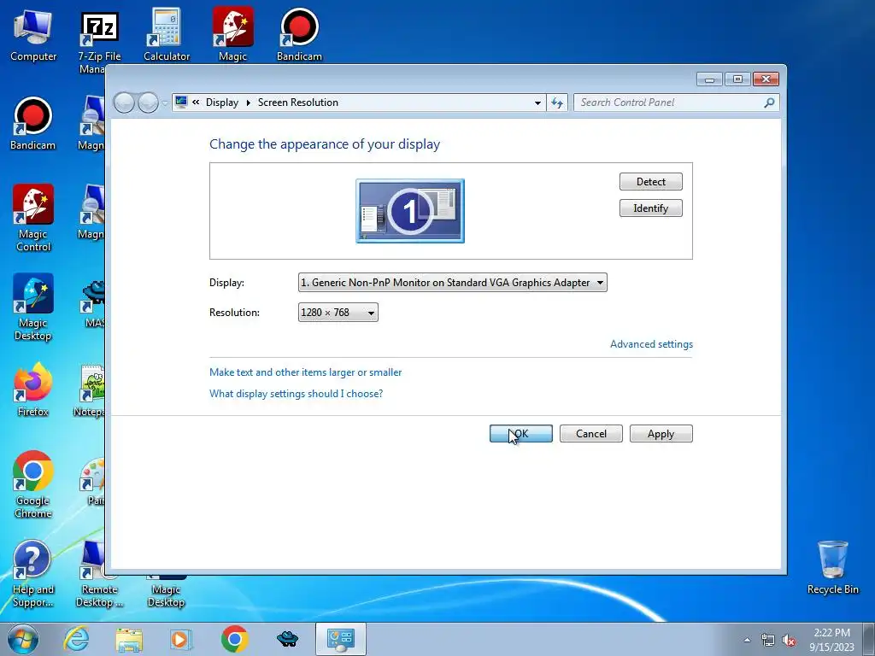Open the Computer desktop icon
Screen dimensions: 875x656
tap(33, 35)
